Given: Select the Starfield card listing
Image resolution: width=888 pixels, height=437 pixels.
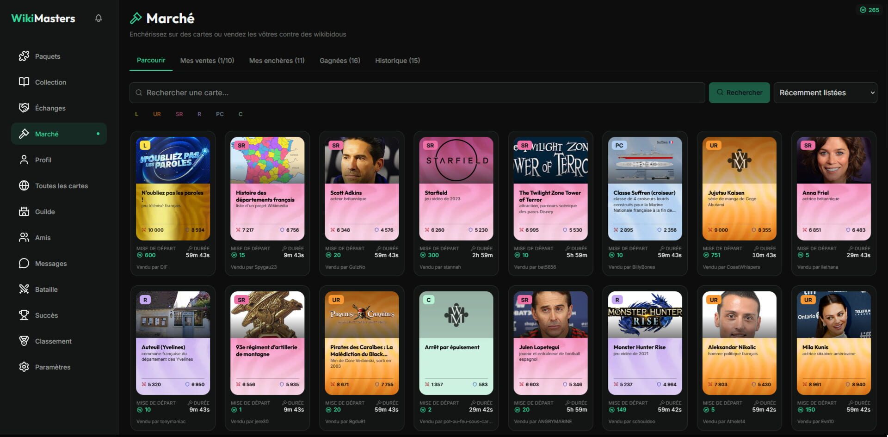Looking at the screenshot, I should click(x=456, y=188).
